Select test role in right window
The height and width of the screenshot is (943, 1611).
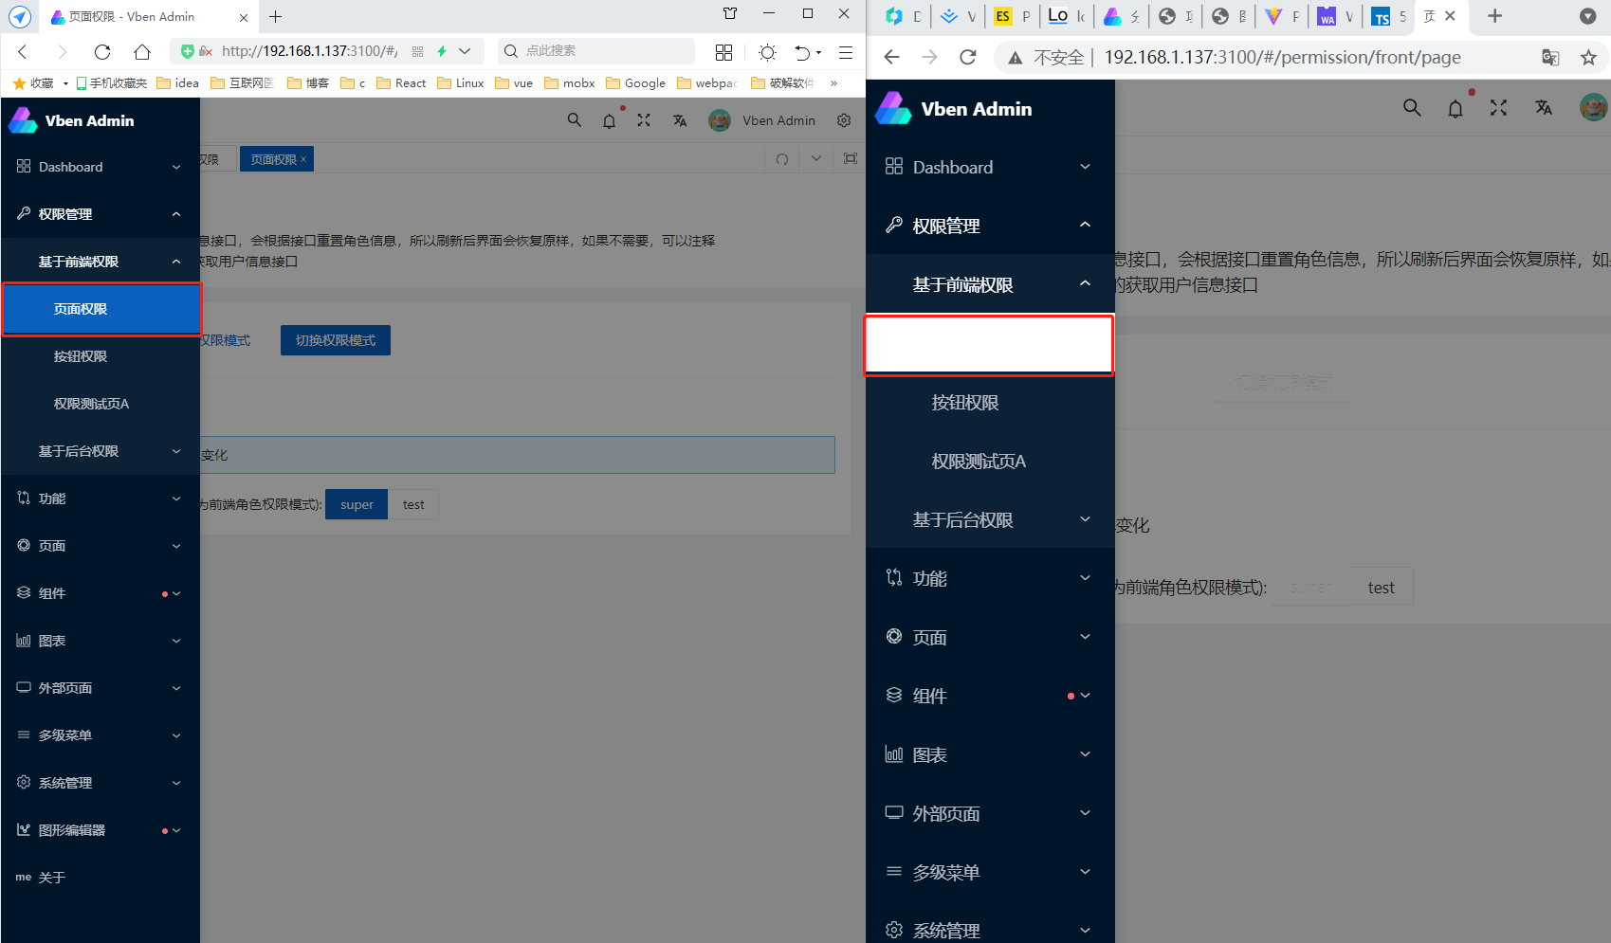coord(1381,588)
